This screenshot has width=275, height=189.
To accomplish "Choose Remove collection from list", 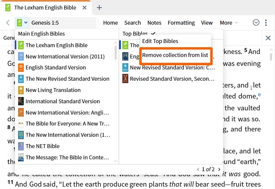I will (x=176, y=55).
